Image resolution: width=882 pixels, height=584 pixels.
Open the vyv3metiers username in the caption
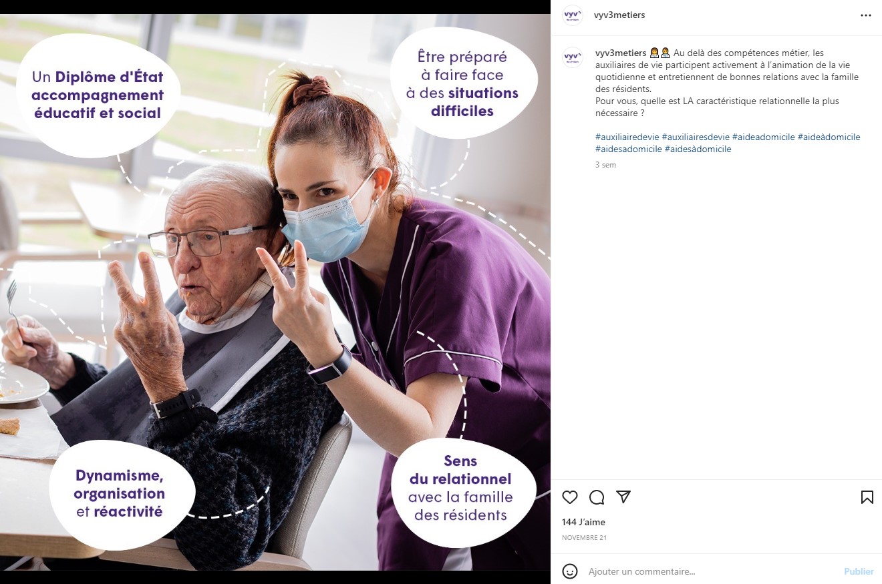click(621, 53)
